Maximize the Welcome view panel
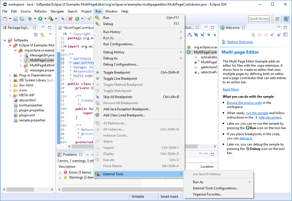This screenshot has height=201, width=292. (x=285, y=27)
